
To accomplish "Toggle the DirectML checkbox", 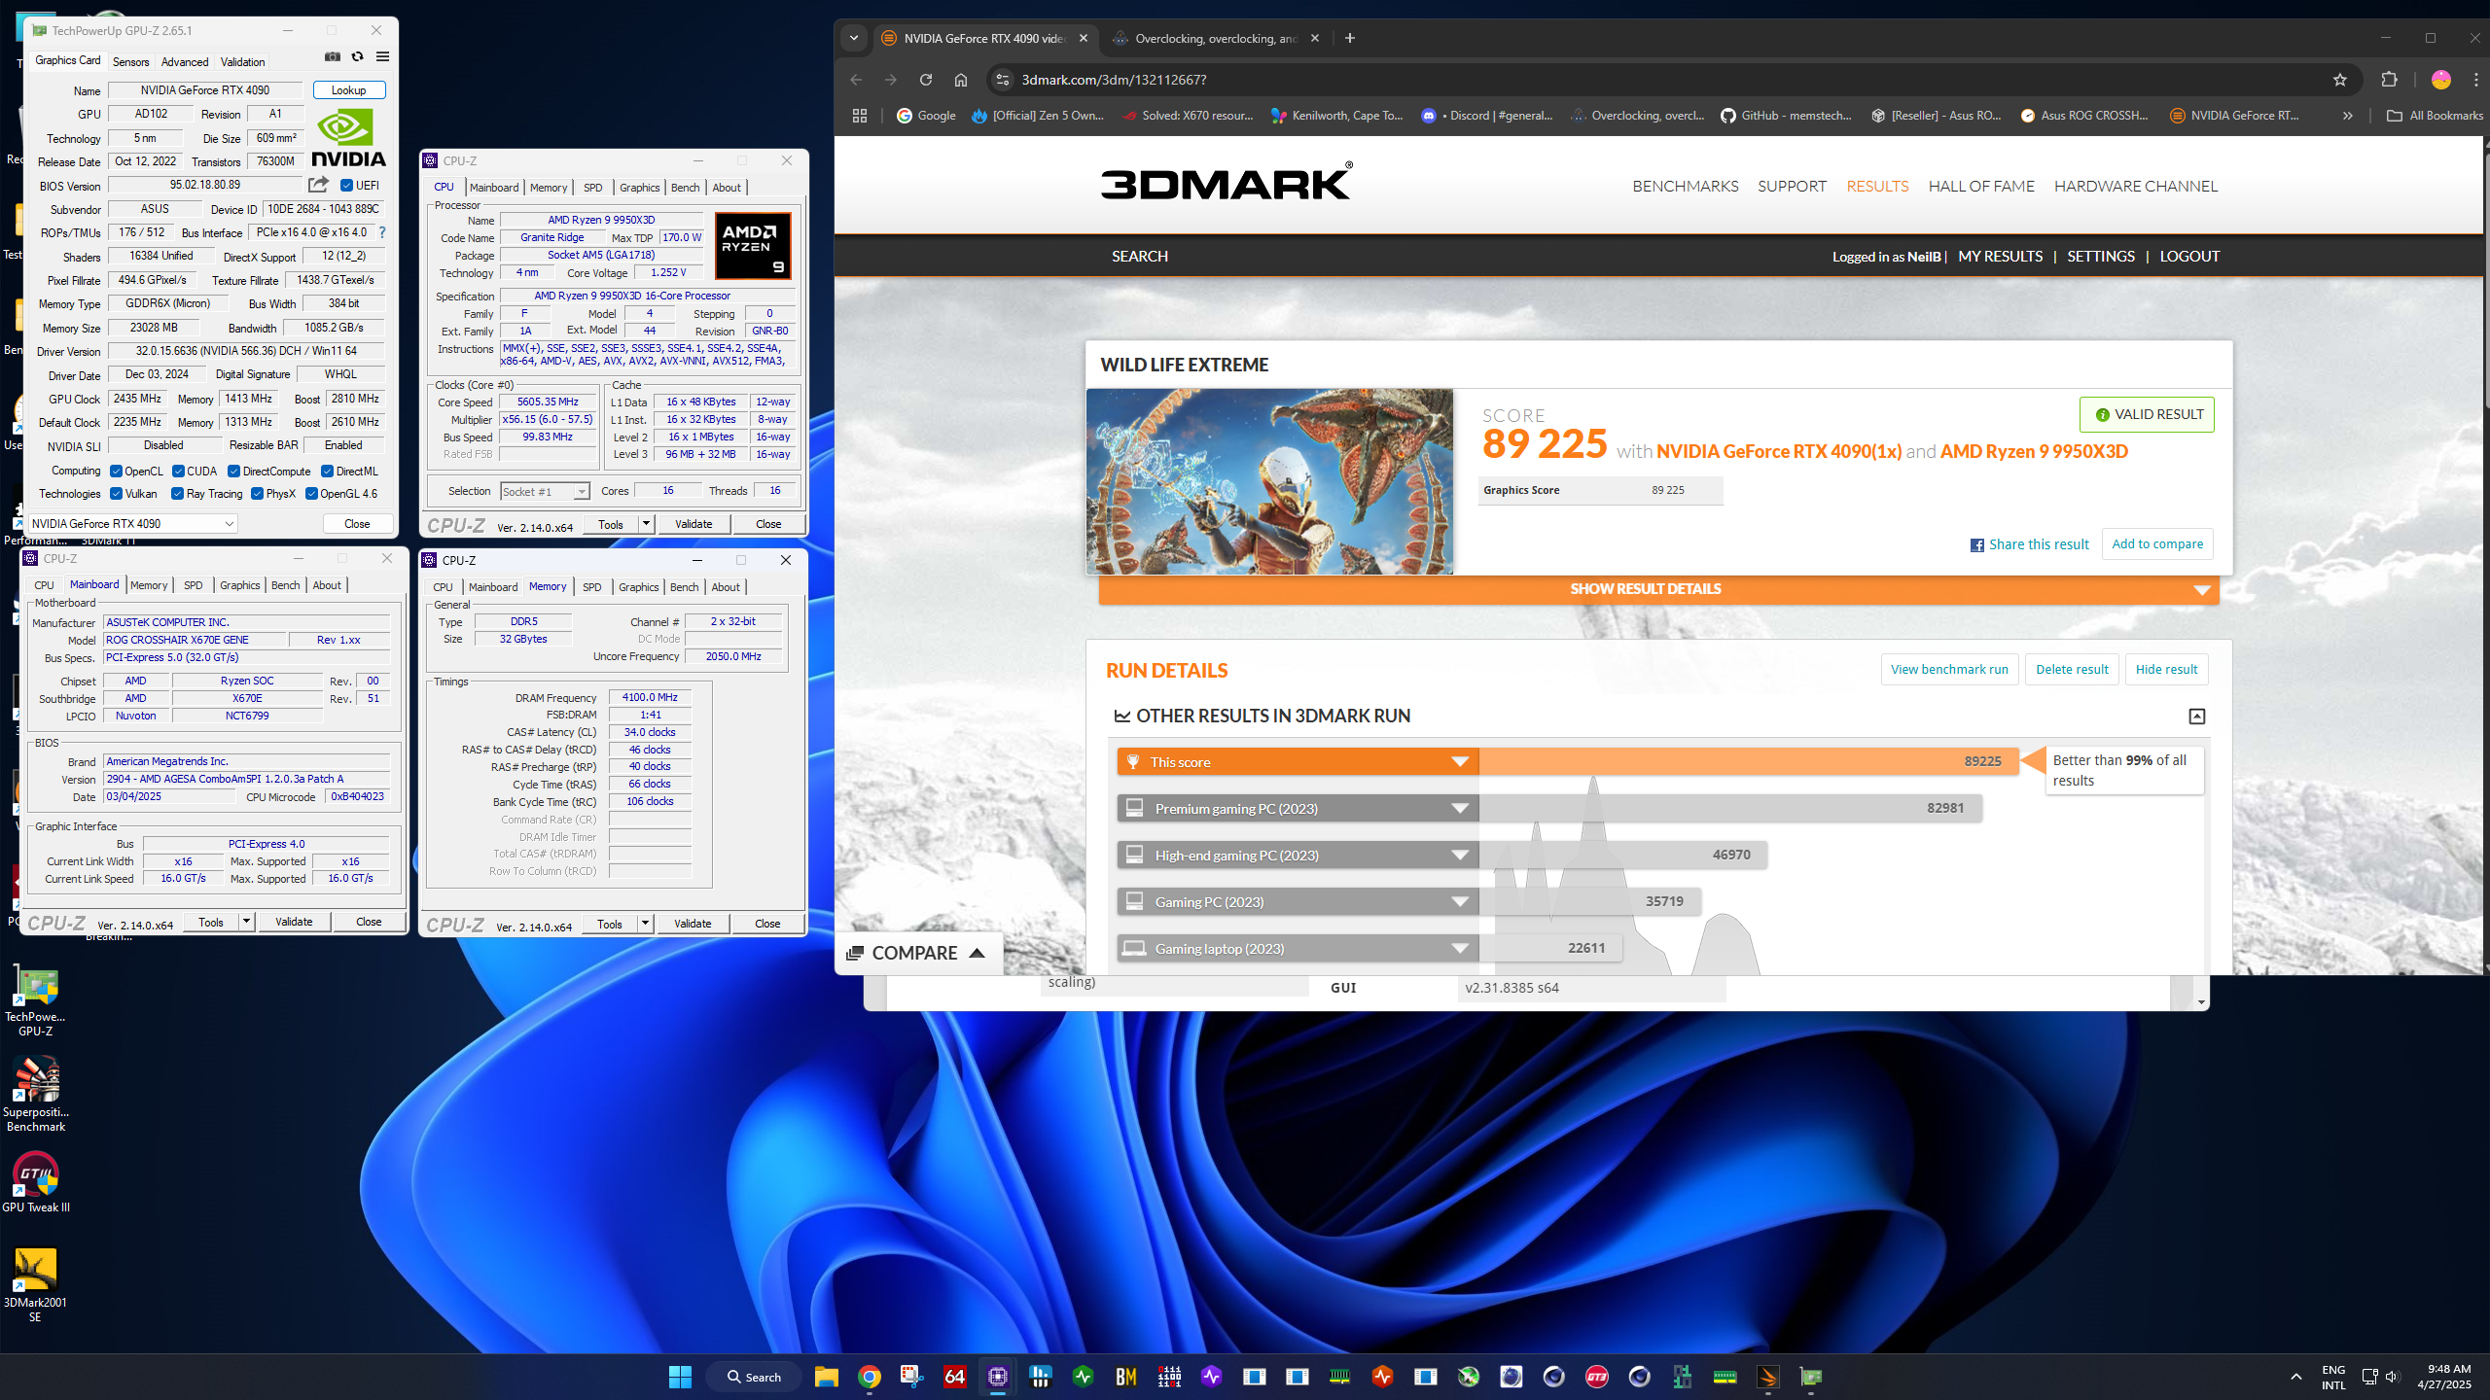I will pyautogui.click(x=327, y=472).
